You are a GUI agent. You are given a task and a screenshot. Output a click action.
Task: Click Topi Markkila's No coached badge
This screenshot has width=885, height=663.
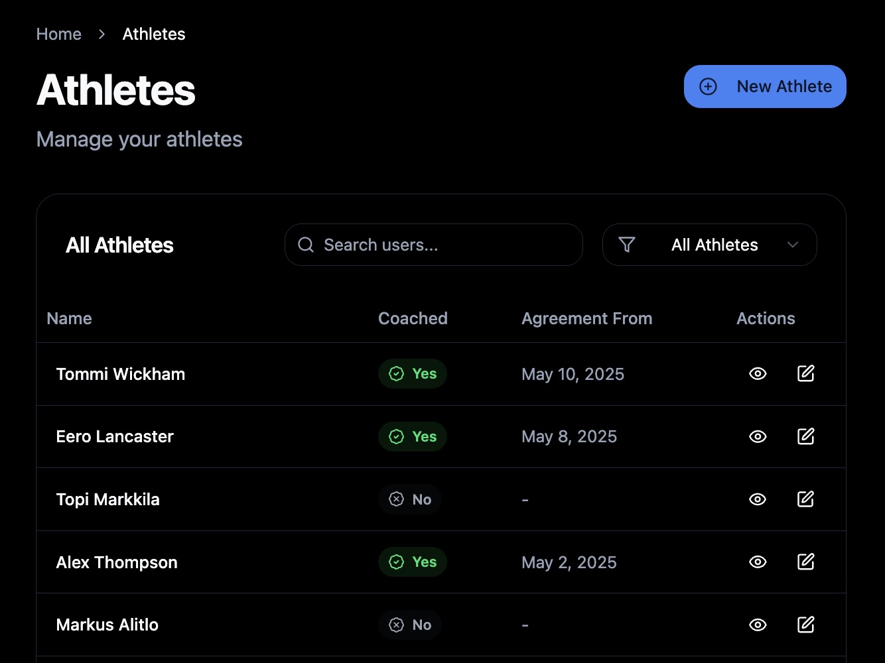coord(410,499)
